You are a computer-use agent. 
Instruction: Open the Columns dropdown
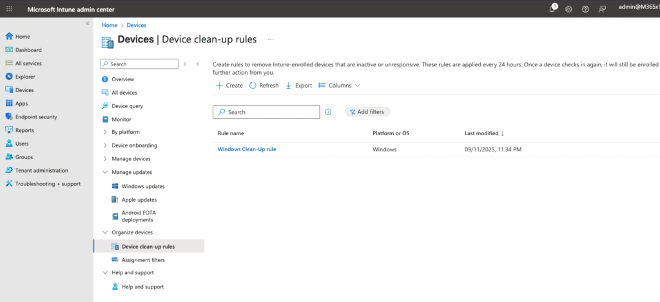340,86
